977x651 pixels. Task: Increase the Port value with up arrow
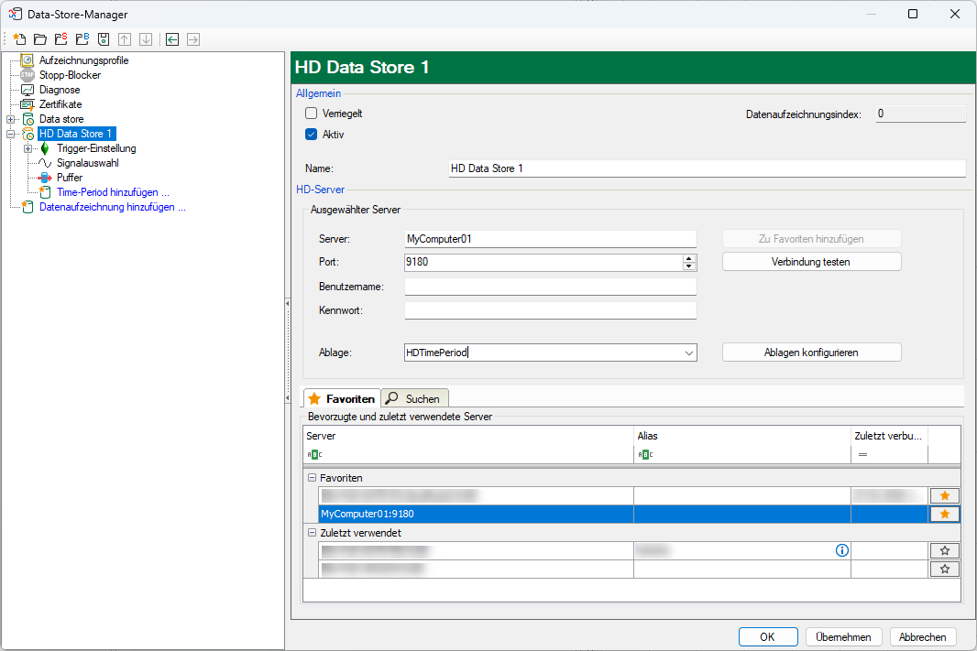click(x=688, y=258)
